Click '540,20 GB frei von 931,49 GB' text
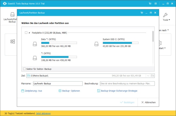 click(126, 76)
